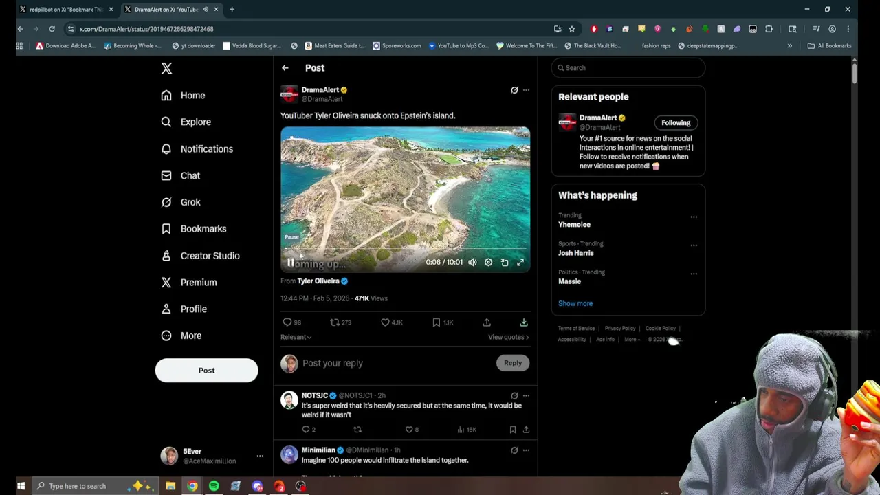Image resolution: width=880 pixels, height=495 pixels.
Task: Bookmark this page star icon
Action: tap(571, 29)
